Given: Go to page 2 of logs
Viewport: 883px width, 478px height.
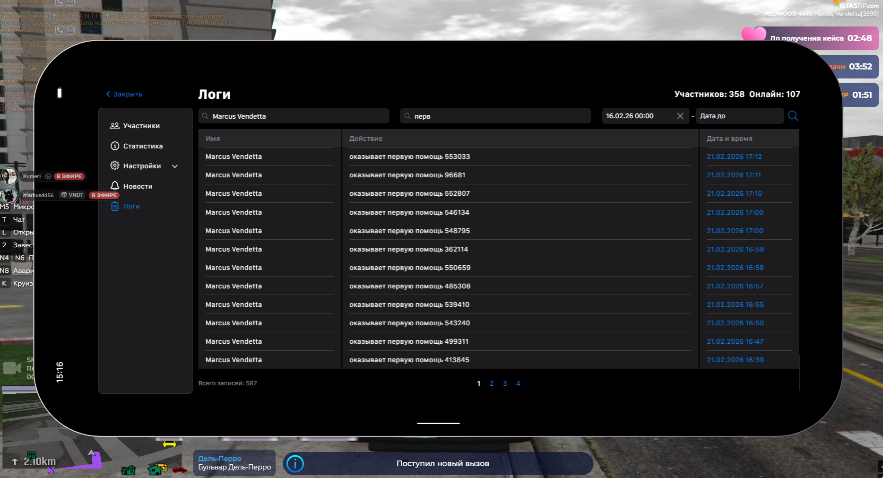Looking at the screenshot, I should (492, 383).
